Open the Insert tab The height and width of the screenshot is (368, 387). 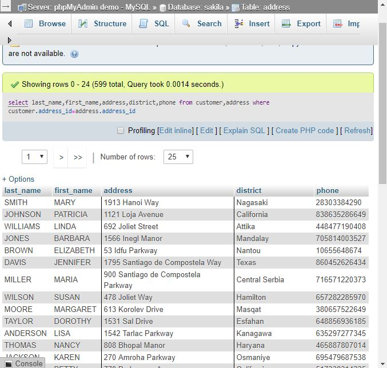click(x=252, y=23)
